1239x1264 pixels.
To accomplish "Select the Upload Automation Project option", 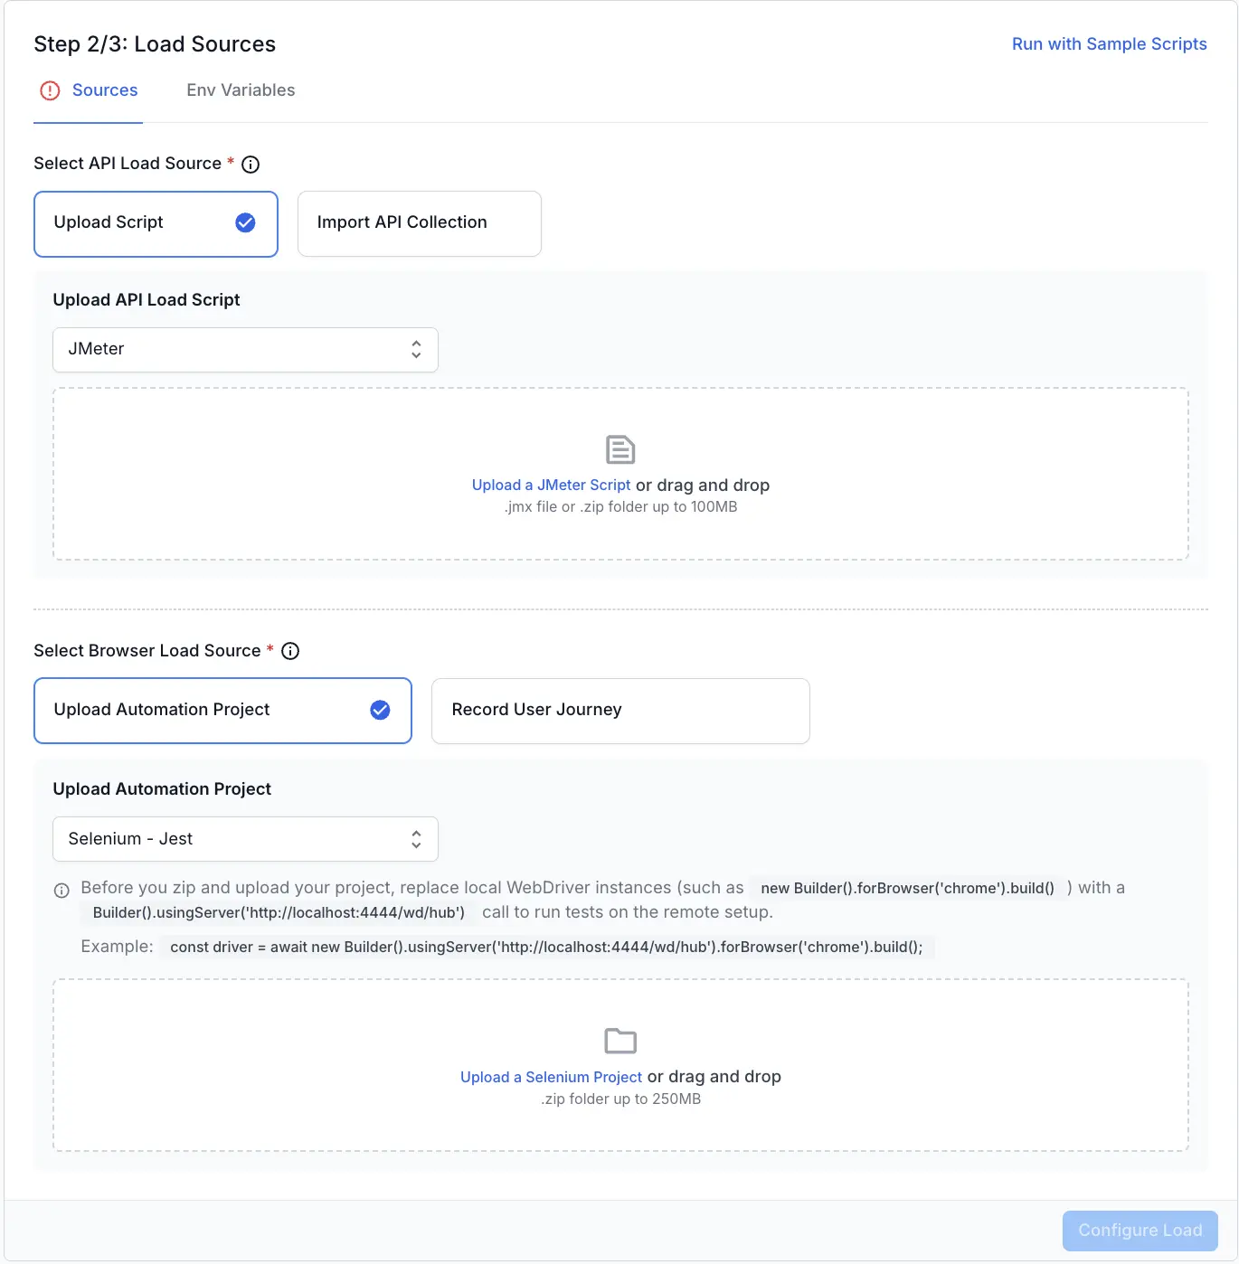I will 222,711.
